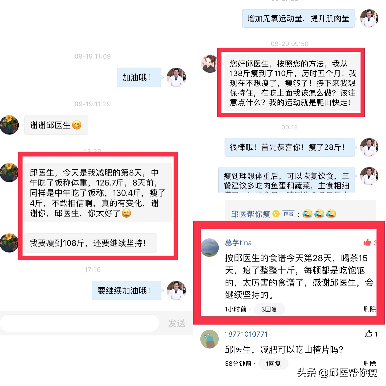This screenshot has height=386, width=386.
Task: Click the 发送 send button
Action: point(177,323)
